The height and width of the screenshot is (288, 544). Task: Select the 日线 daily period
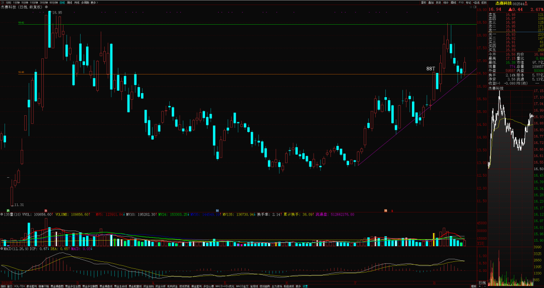click(62, 3)
